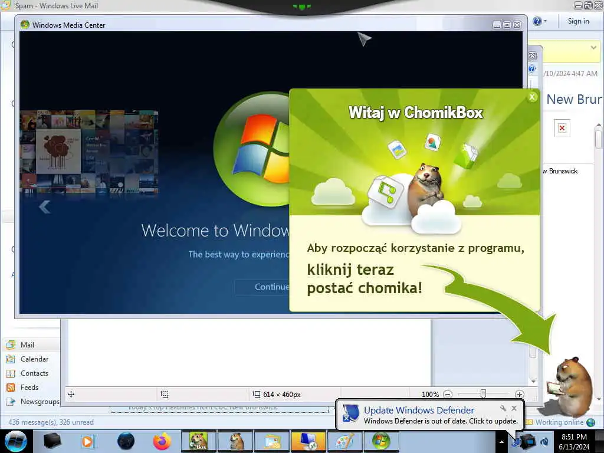Screen dimensions: 604x453
Task: Click the zoom in plus button
Action: click(519, 395)
